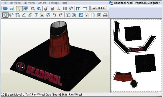Save the project with the floppy disk icon
The height and width of the screenshot is (97, 163).
12,8
